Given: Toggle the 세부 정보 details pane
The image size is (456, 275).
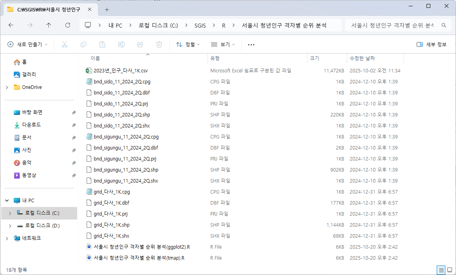Looking at the screenshot, I should [x=432, y=44].
